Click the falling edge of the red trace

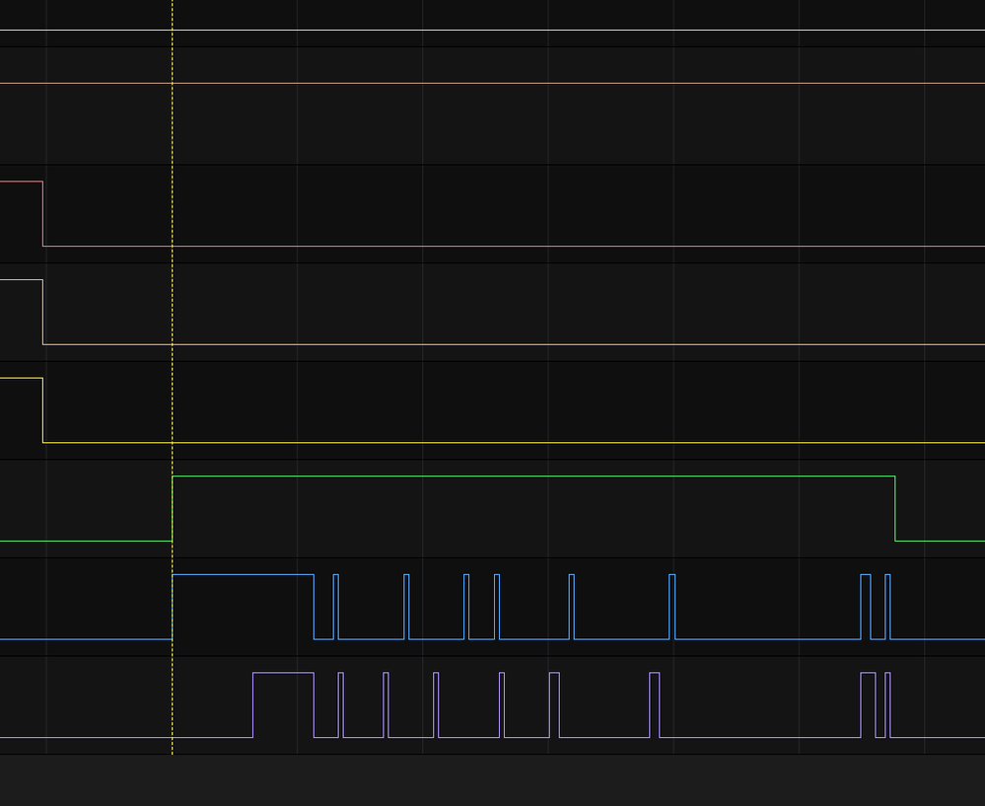[42, 214]
